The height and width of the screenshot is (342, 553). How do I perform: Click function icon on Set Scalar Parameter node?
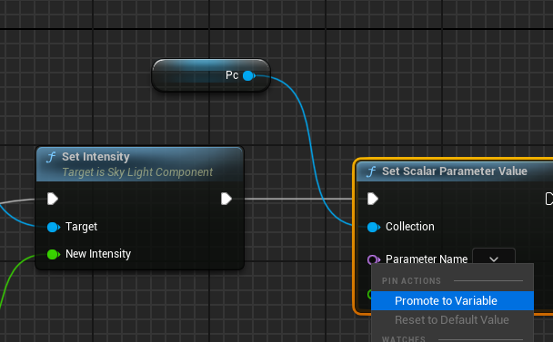pyautogui.click(x=371, y=171)
